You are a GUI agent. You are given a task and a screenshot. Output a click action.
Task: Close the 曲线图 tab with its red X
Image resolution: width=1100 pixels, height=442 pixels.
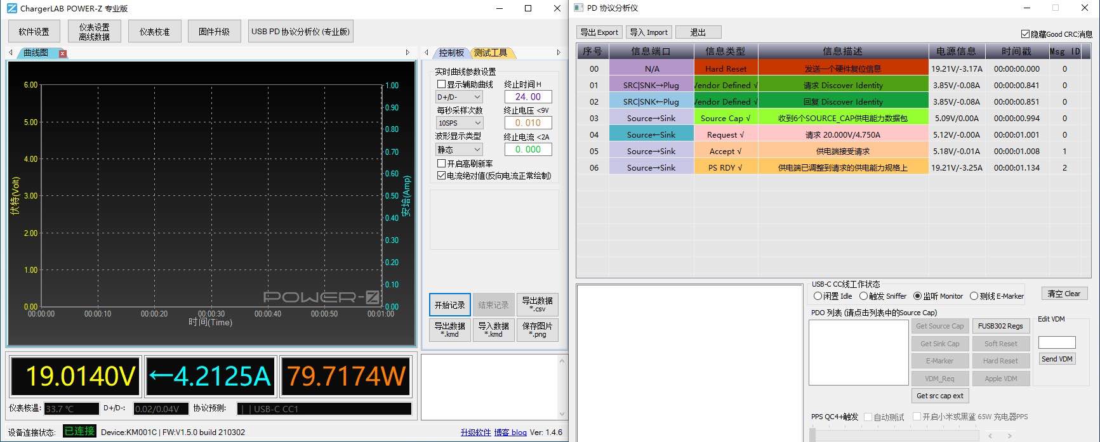(62, 53)
